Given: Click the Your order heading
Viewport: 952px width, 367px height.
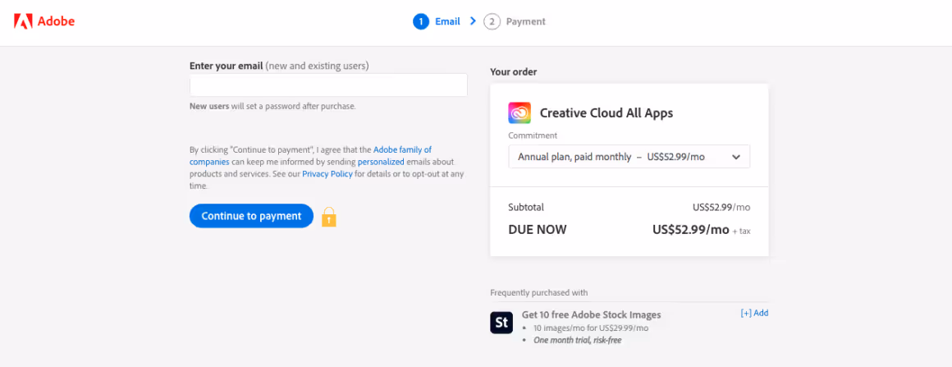Looking at the screenshot, I should coord(514,71).
